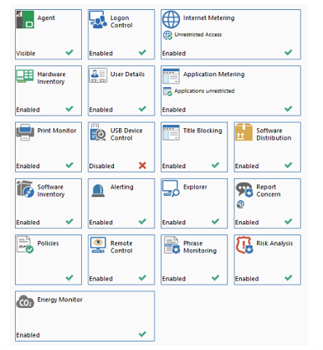Toggle the Agent Visible check mark

[69, 52]
